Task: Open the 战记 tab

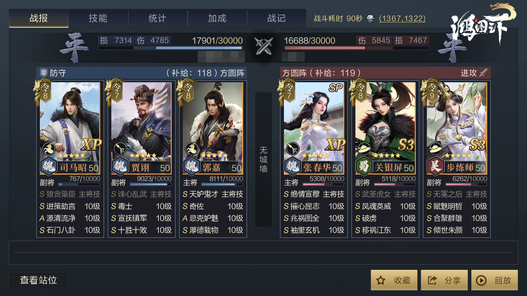Action: 276,18
